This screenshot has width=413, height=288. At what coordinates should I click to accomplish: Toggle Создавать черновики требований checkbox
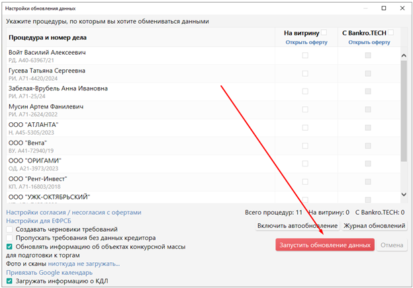[x=9, y=229]
